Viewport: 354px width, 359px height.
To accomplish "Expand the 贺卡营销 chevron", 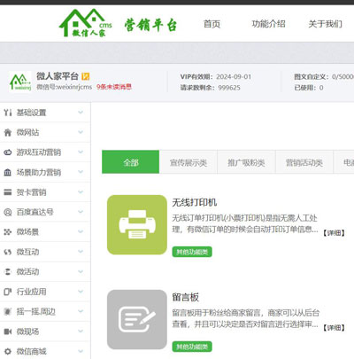I will (x=81, y=191).
